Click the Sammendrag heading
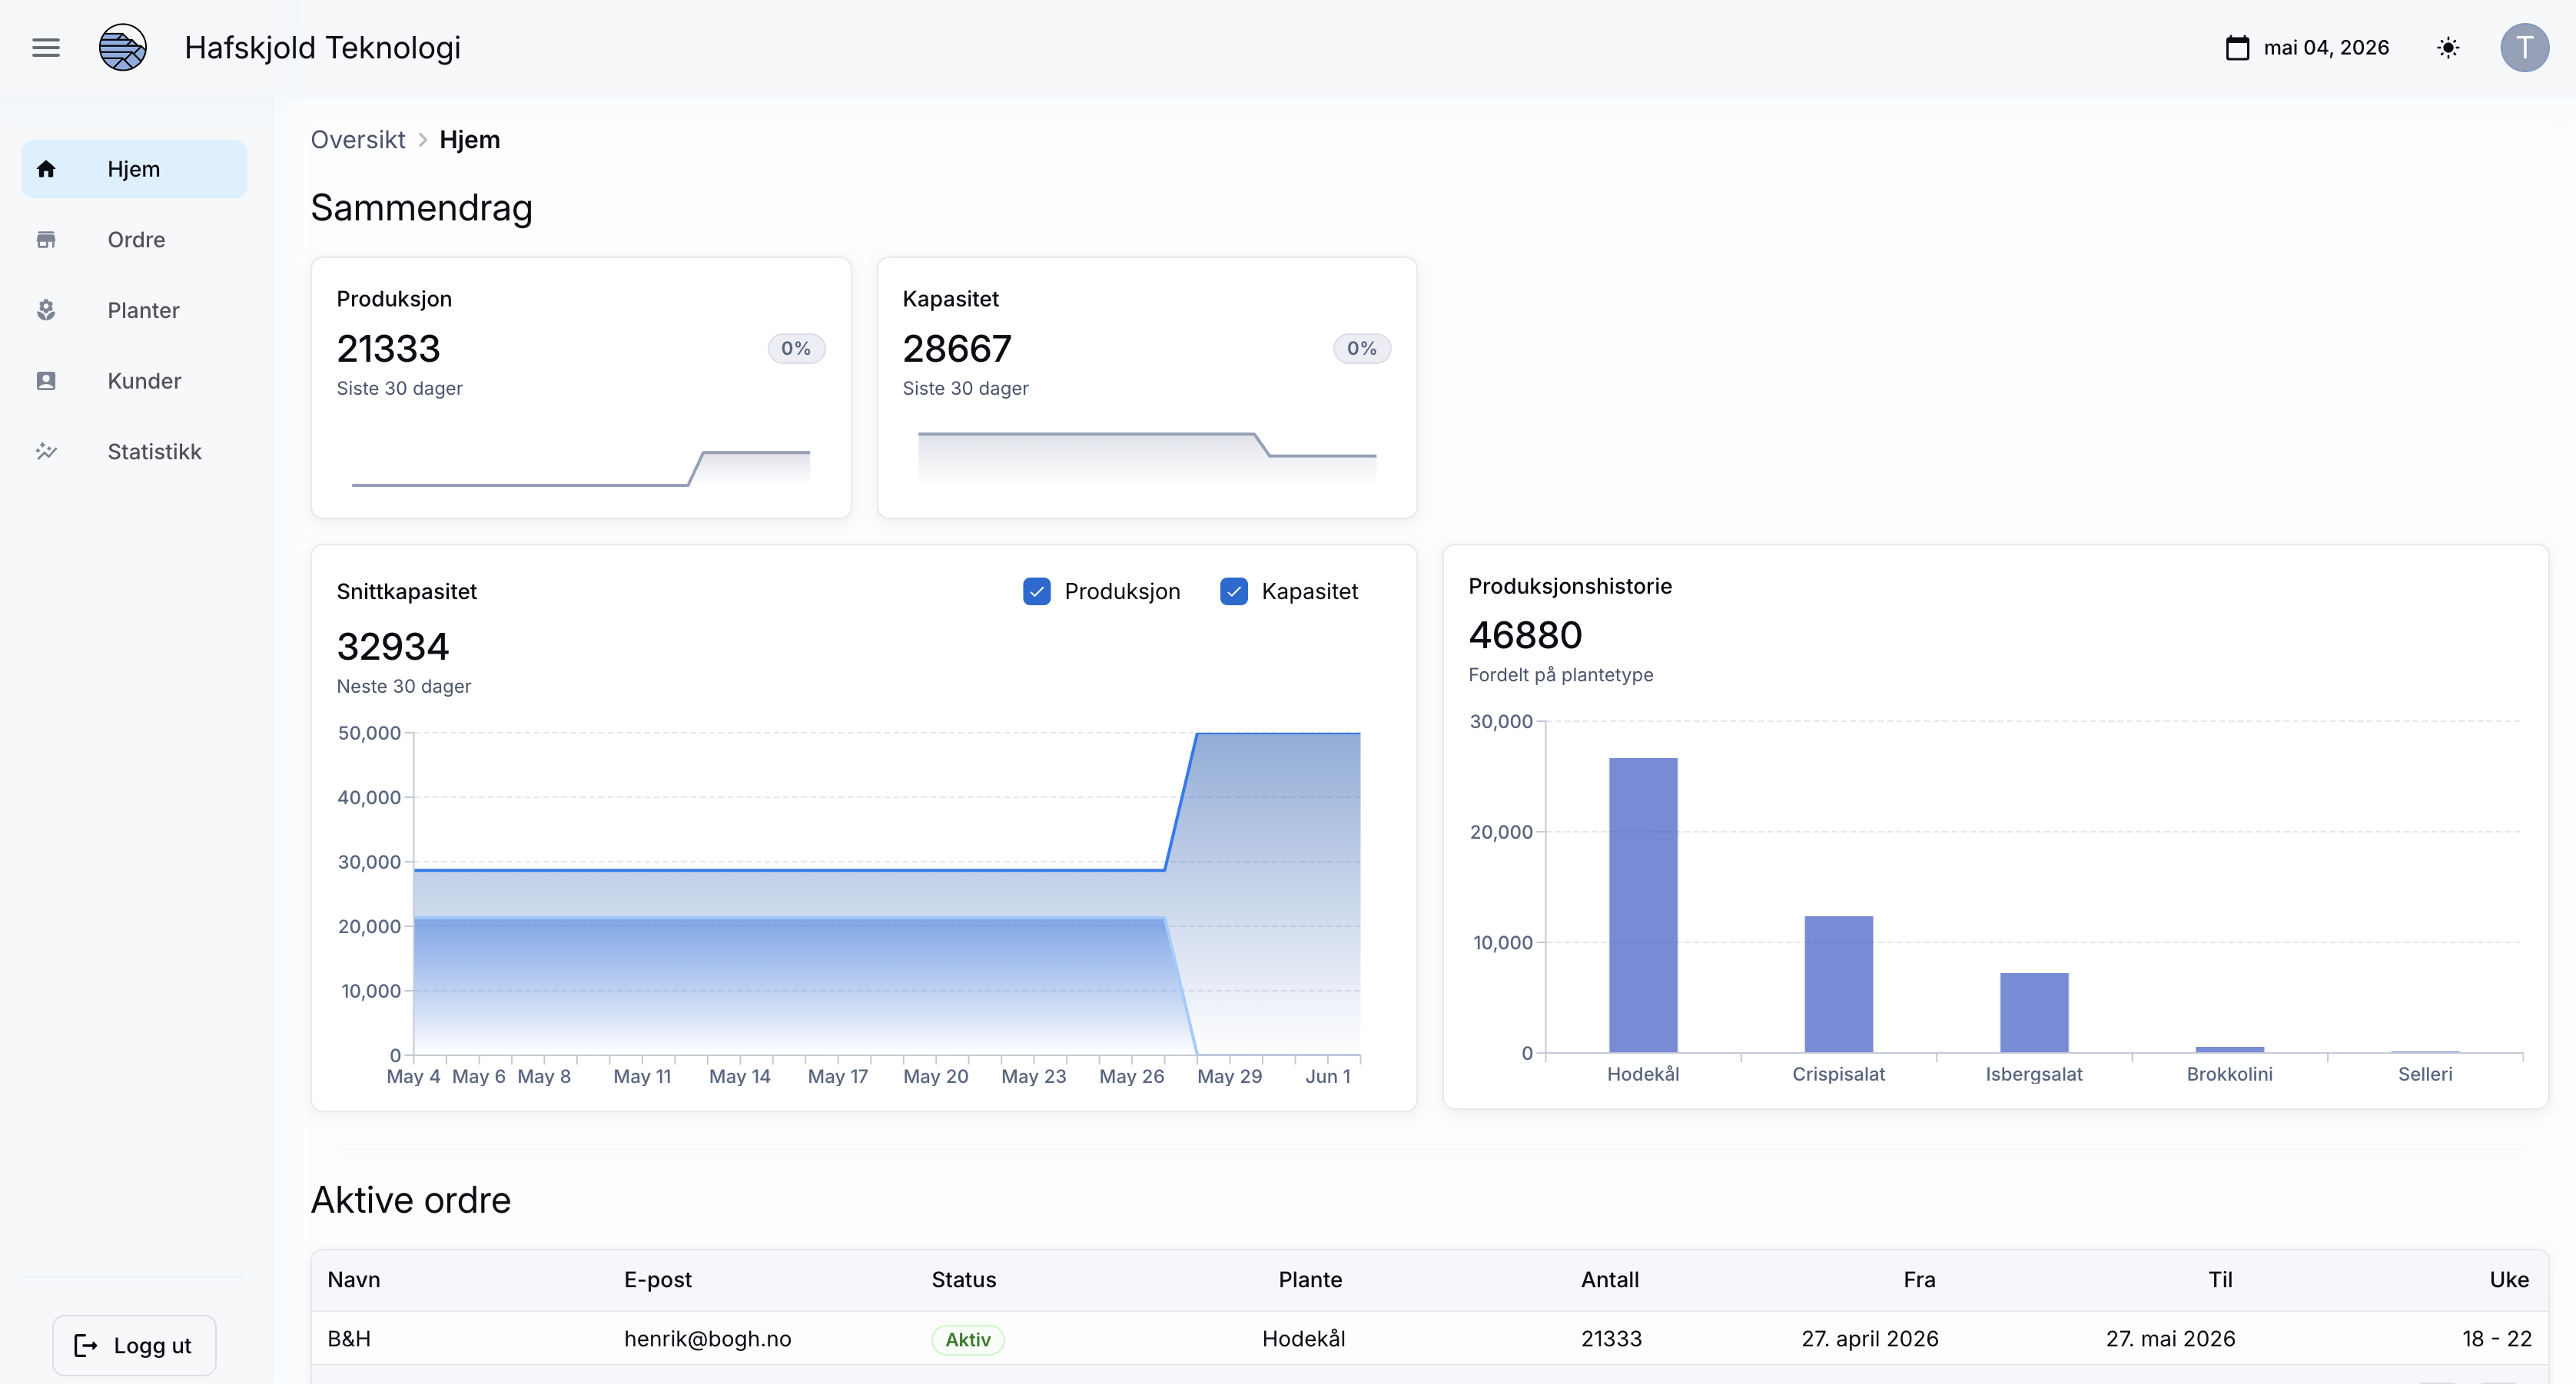This screenshot has width=2576, height=1384. tap(421, 208)
